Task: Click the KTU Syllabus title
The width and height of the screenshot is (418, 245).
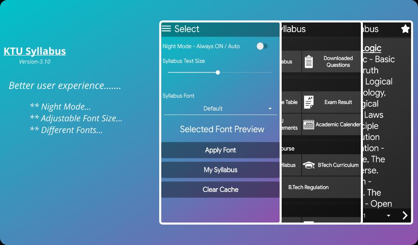Action: point(35,51)
